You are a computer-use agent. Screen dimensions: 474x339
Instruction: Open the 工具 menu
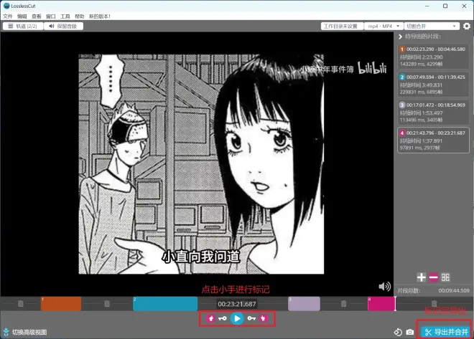tap(65, 16)
